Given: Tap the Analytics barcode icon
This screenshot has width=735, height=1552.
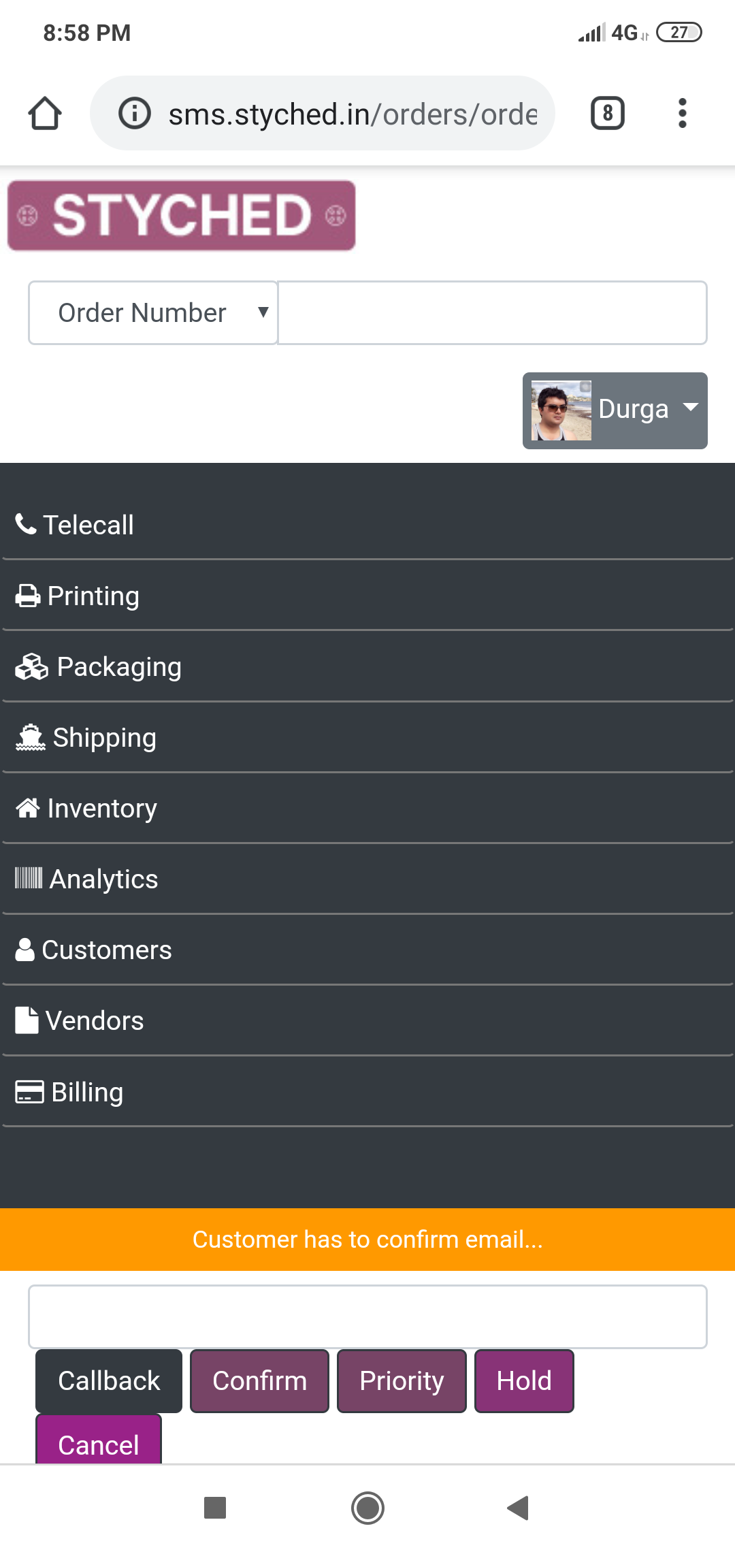Looking at the screenshot, I should pos(29,878).
